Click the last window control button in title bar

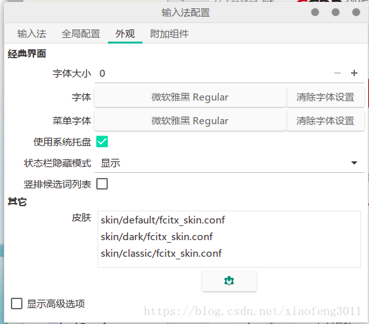tap(356, 12)
